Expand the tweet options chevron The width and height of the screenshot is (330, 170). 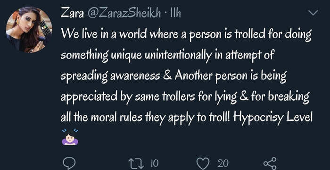coord(313,13)
